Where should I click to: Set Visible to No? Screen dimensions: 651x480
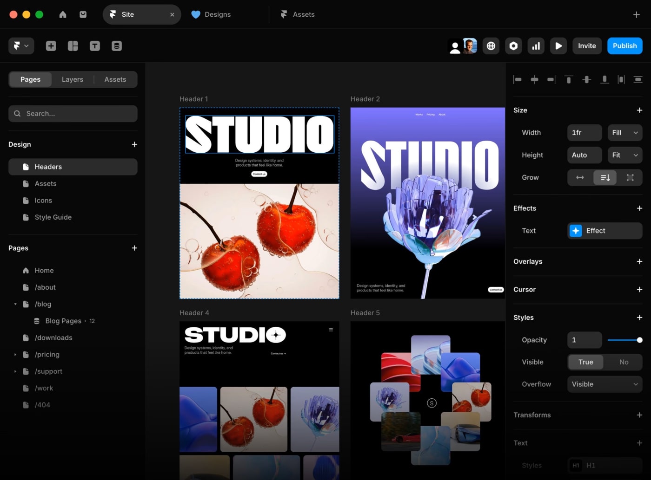pos(624,362)
